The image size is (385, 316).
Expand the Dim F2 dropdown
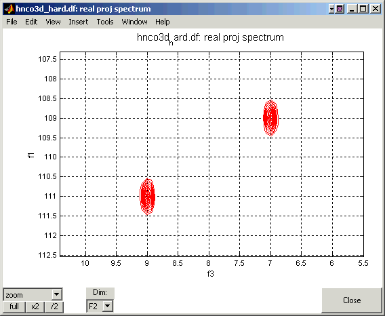[107, 307]
